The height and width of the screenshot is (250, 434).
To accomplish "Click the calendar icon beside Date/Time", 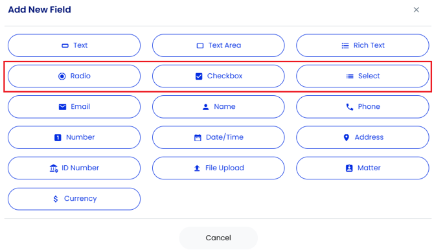I will (198, 137).
